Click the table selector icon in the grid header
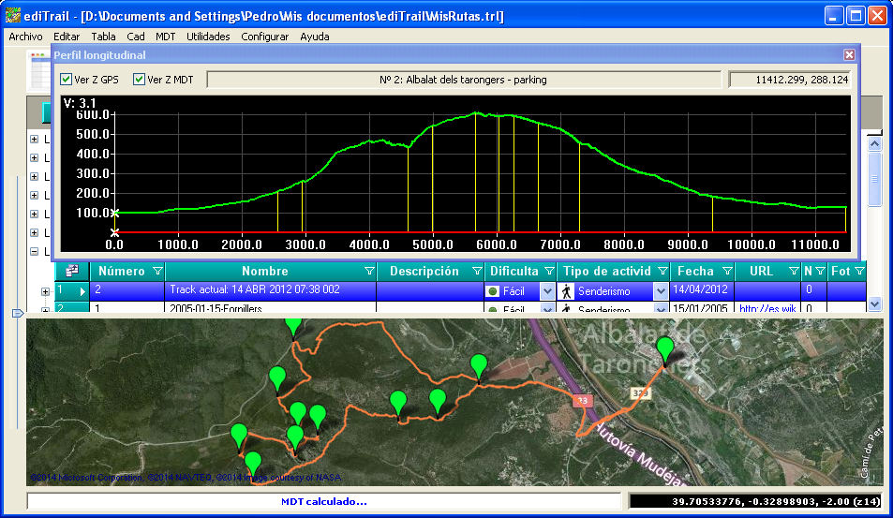893x518 pixels. [72, 271]
